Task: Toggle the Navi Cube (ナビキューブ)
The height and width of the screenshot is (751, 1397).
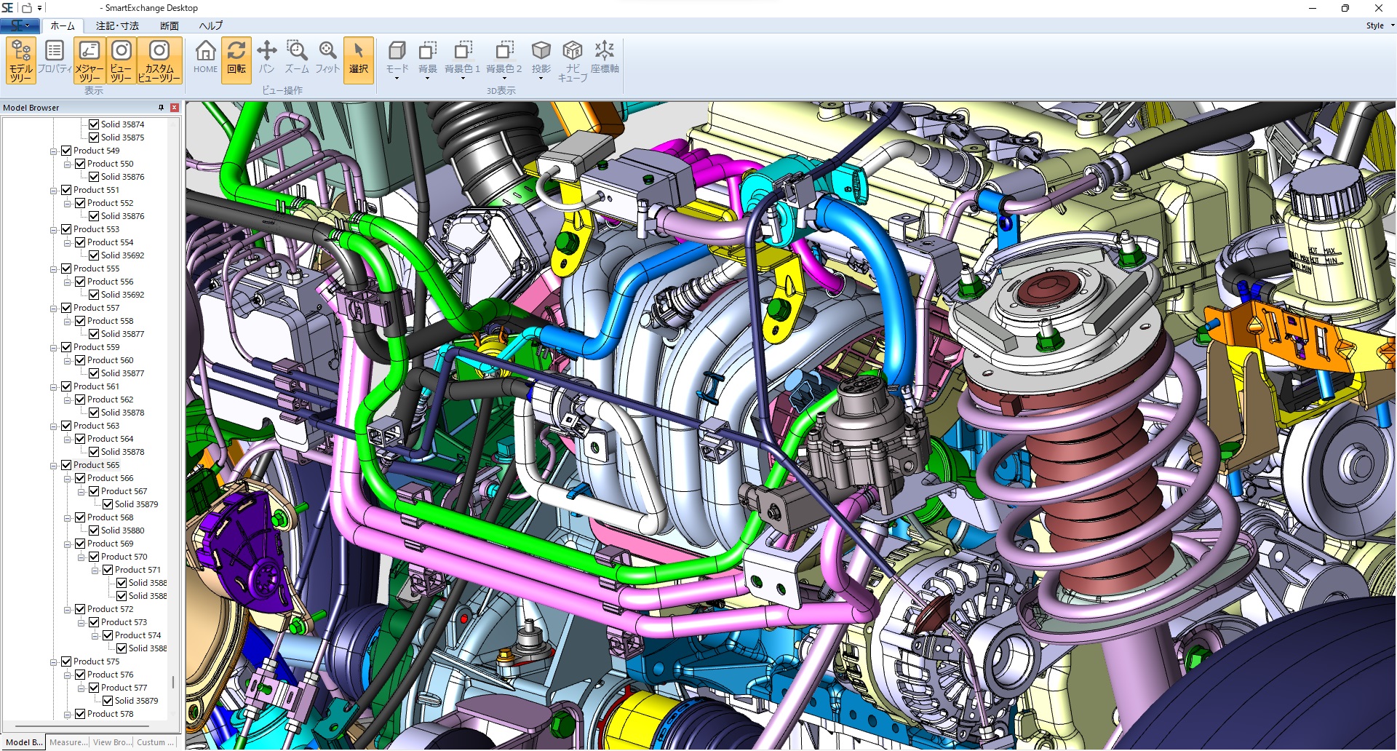Action: 573,60
